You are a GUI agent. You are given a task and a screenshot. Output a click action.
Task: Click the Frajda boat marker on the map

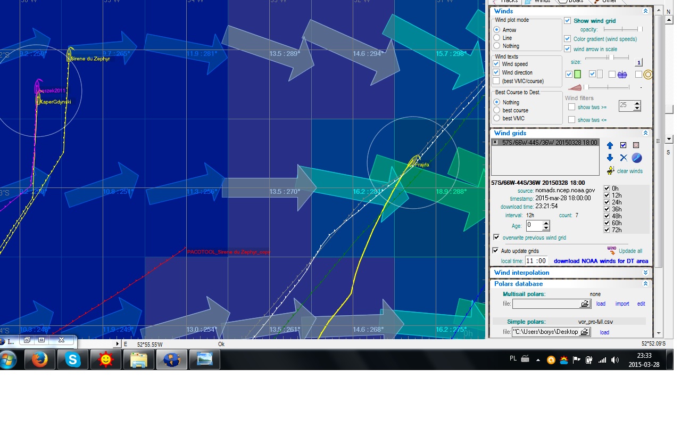point(413,162)
